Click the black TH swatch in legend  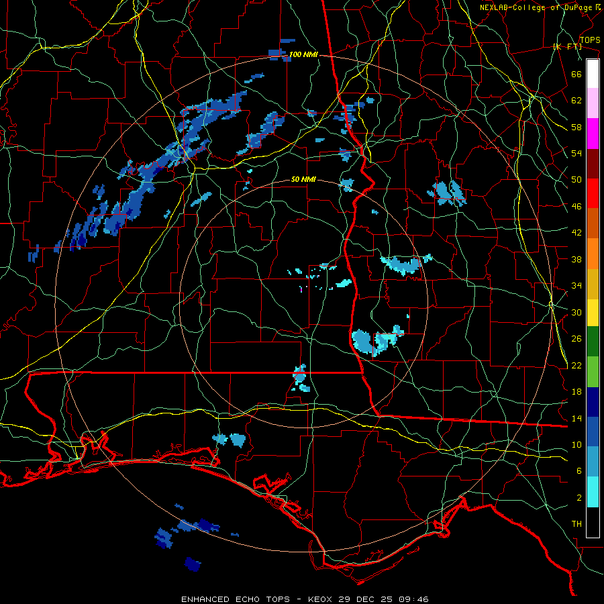pyautogui.click(x=593, y=522)
